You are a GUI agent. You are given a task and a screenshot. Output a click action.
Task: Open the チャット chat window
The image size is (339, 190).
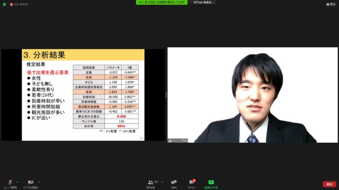pos(191,184)
